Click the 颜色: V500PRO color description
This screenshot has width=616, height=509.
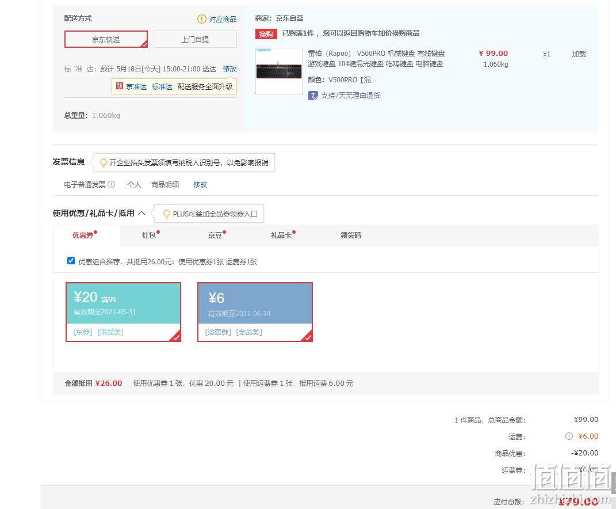tap(342, 80)
